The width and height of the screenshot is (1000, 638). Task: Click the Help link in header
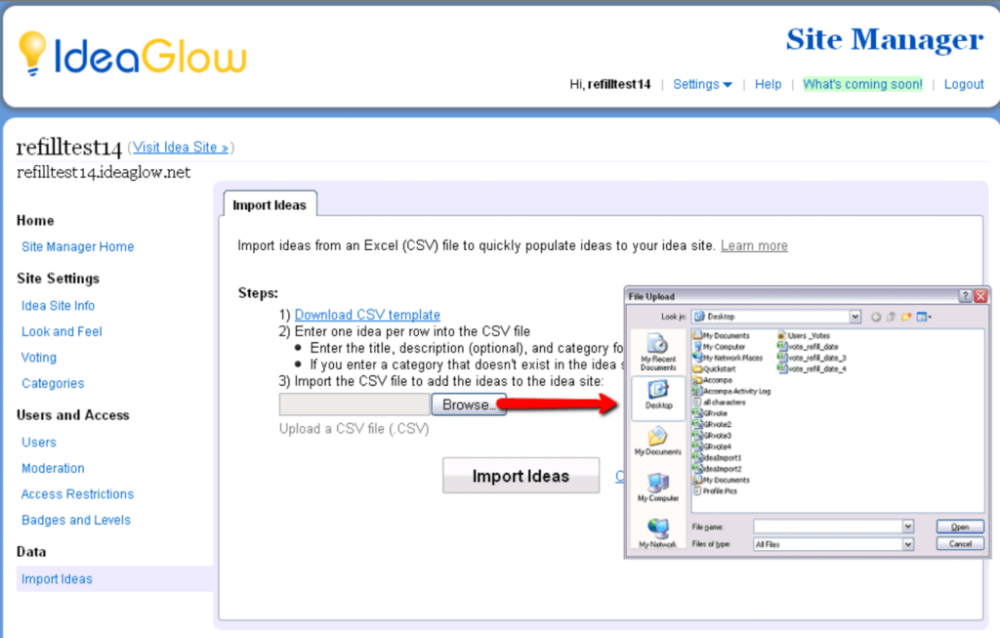[x=768, y=84]
